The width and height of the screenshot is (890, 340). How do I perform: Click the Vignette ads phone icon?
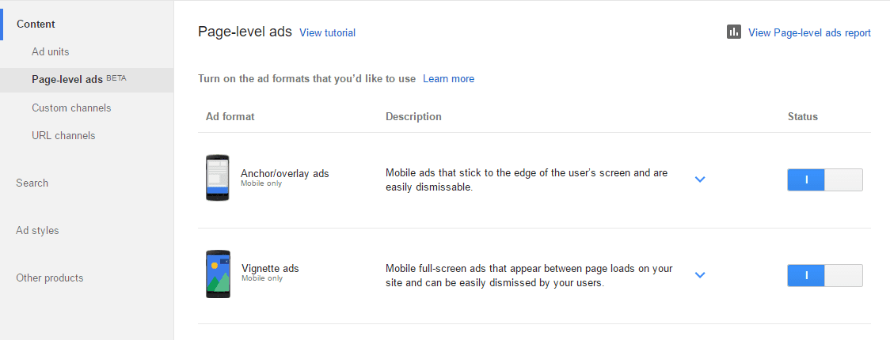(x=217, y=274)
